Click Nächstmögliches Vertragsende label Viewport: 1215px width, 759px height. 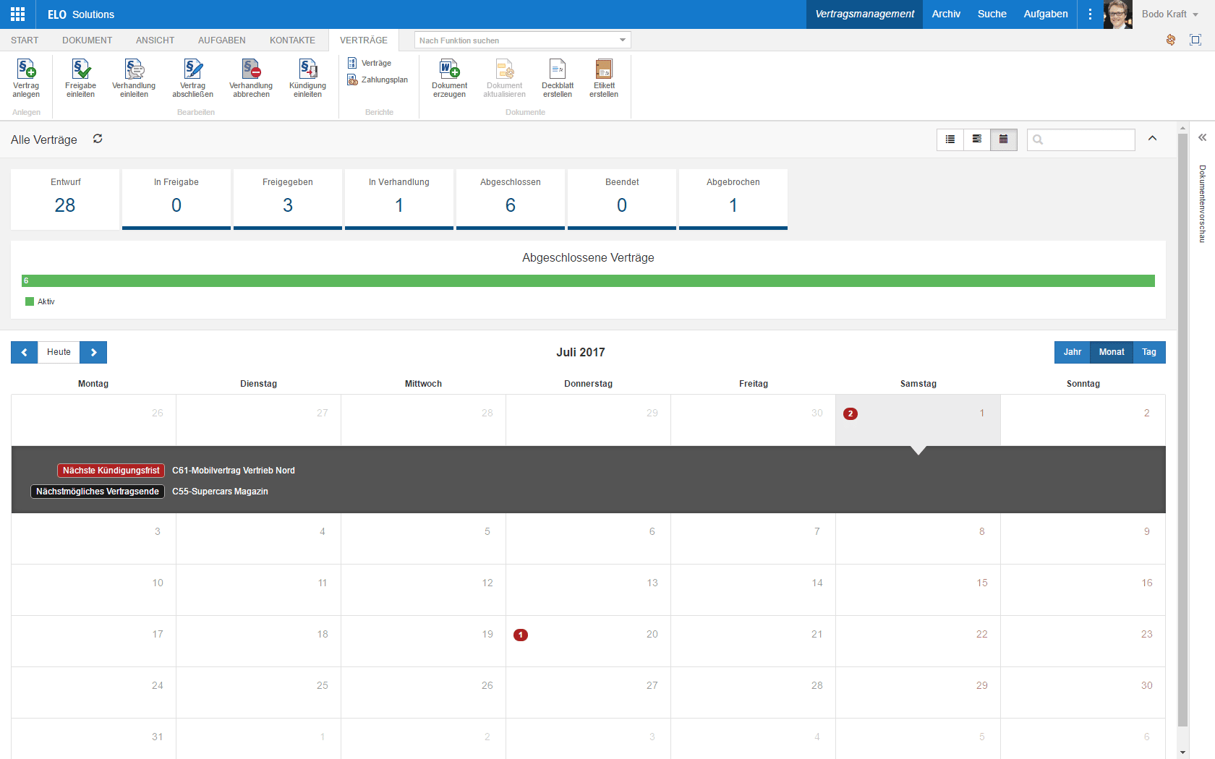pyautogui.click(x=98, y=492)
